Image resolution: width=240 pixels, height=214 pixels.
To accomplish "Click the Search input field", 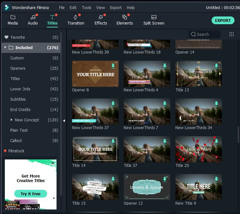I will point(204,34).
